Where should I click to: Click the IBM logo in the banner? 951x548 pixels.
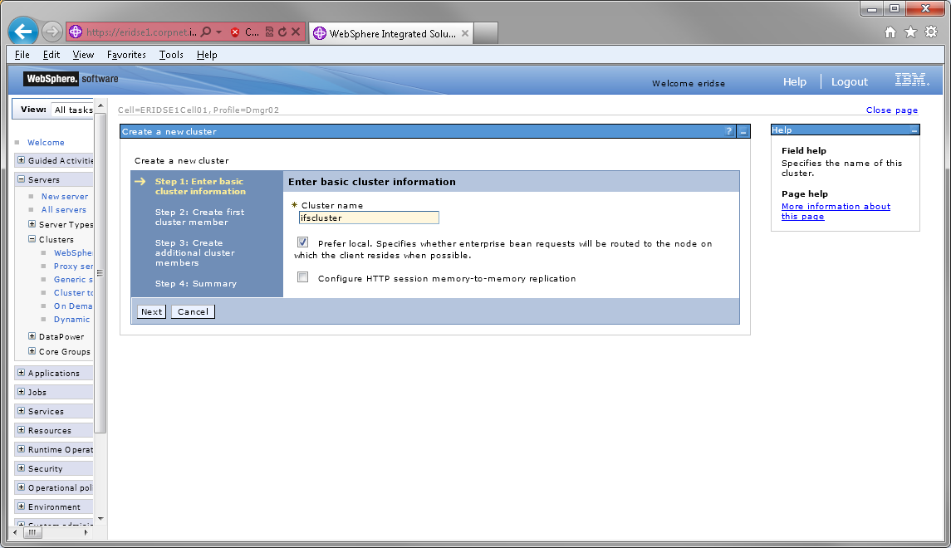coord(912,80)
